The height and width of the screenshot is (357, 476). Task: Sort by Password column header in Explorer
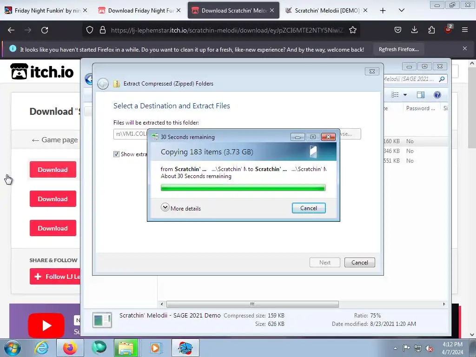[x=420, y=108]
